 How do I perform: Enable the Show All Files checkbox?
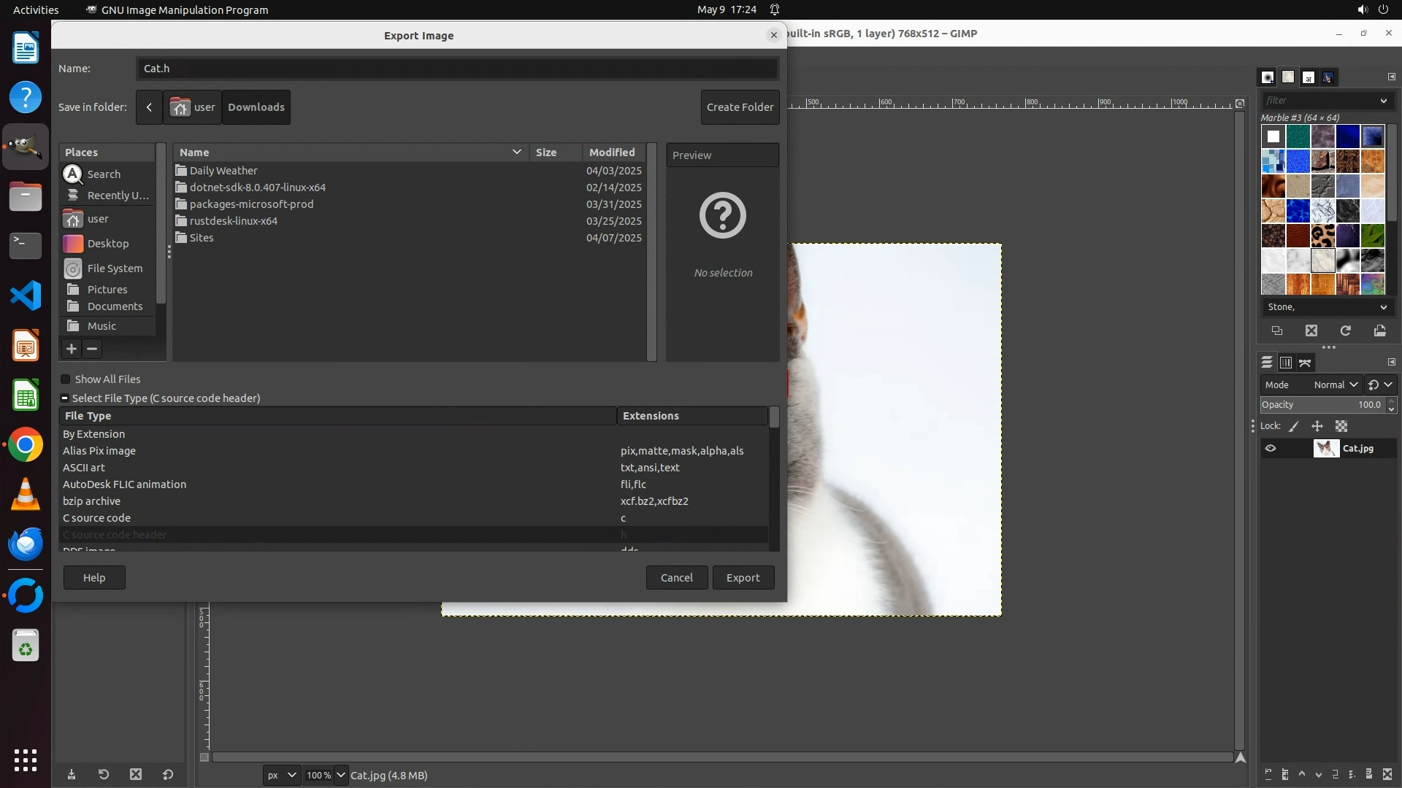66,379
